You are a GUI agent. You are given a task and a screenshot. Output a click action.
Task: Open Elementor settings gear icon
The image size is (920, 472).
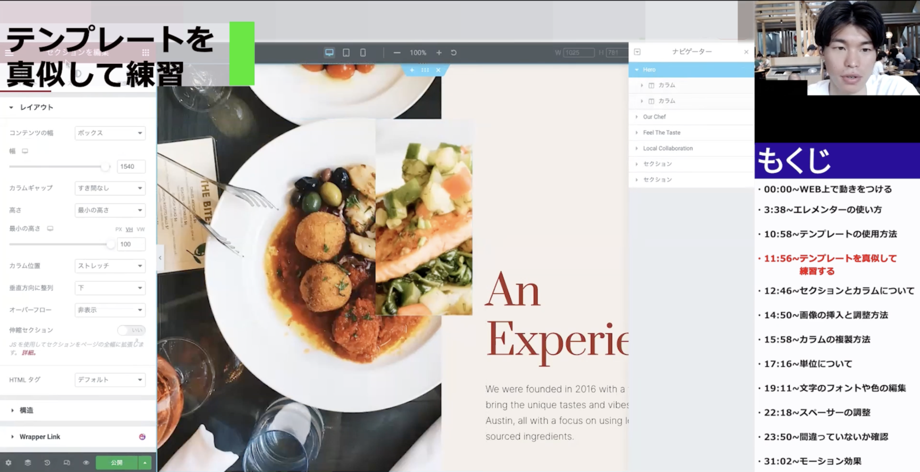coord(8,463)
